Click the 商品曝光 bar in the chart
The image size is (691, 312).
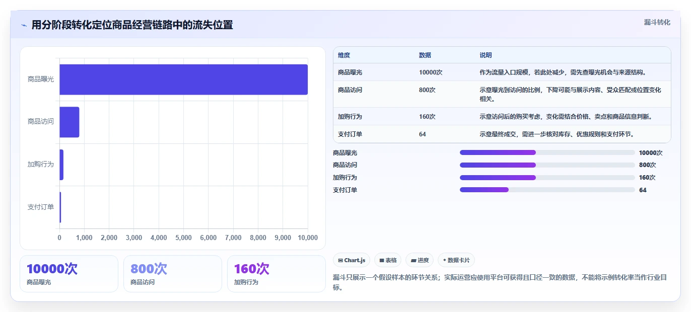pos(183,80)
